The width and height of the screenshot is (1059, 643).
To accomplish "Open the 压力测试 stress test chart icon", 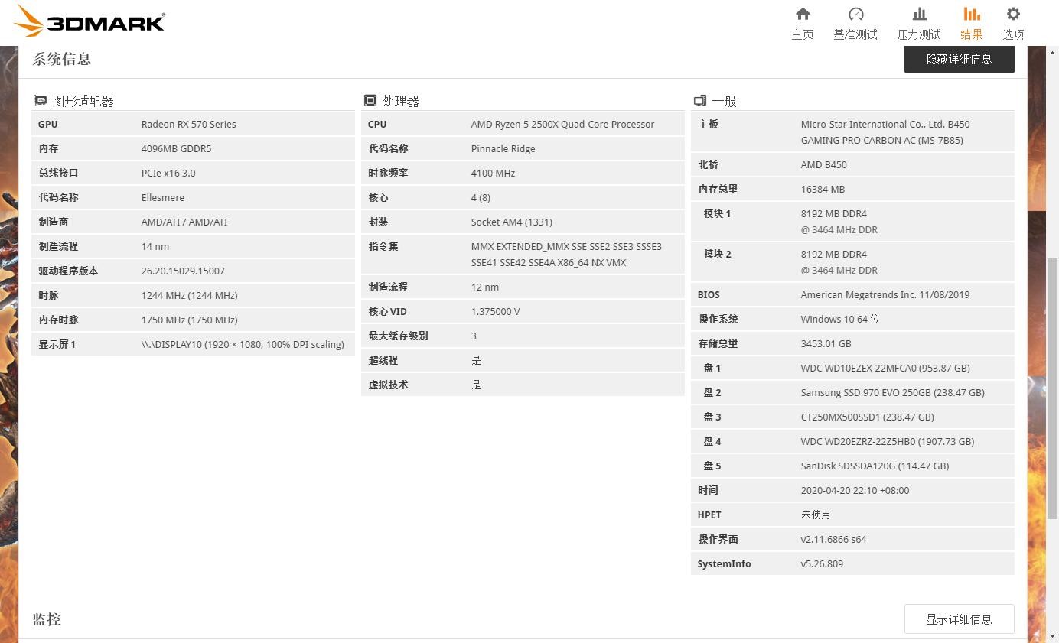I will 919,14.
